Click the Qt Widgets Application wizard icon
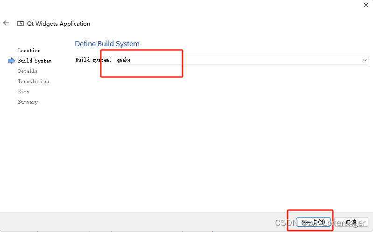This screenshot has width=373, height=232. [21, 23]
